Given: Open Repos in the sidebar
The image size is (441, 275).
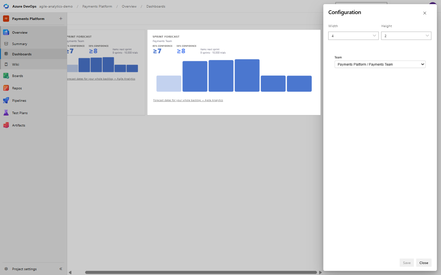Looking at the screenshot, I should click(33, 88).
